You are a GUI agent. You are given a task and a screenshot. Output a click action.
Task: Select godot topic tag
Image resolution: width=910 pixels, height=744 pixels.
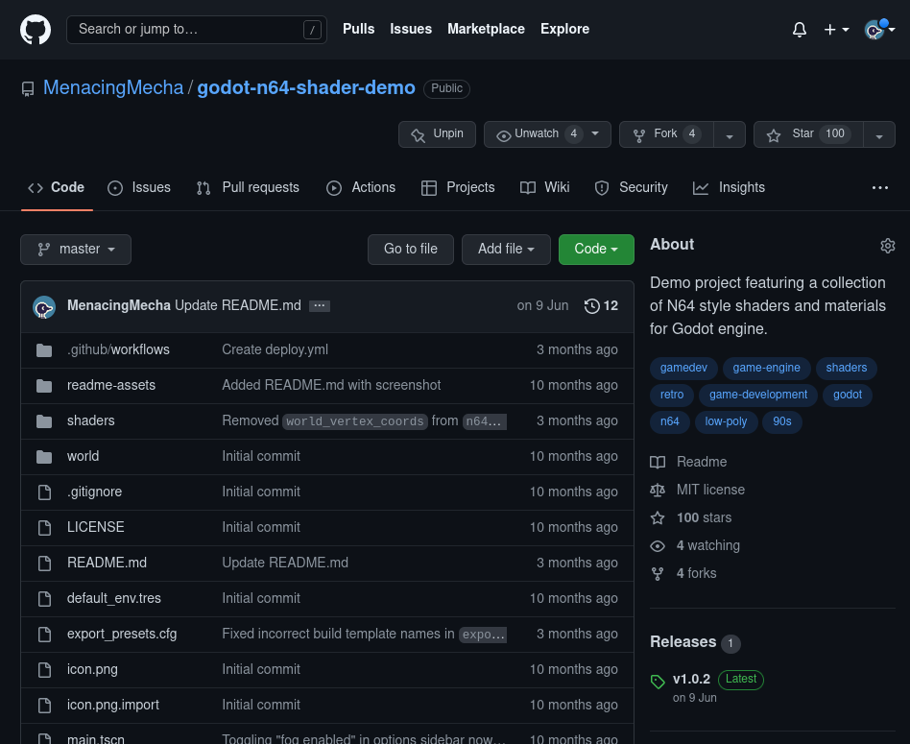tap(848, 395)
